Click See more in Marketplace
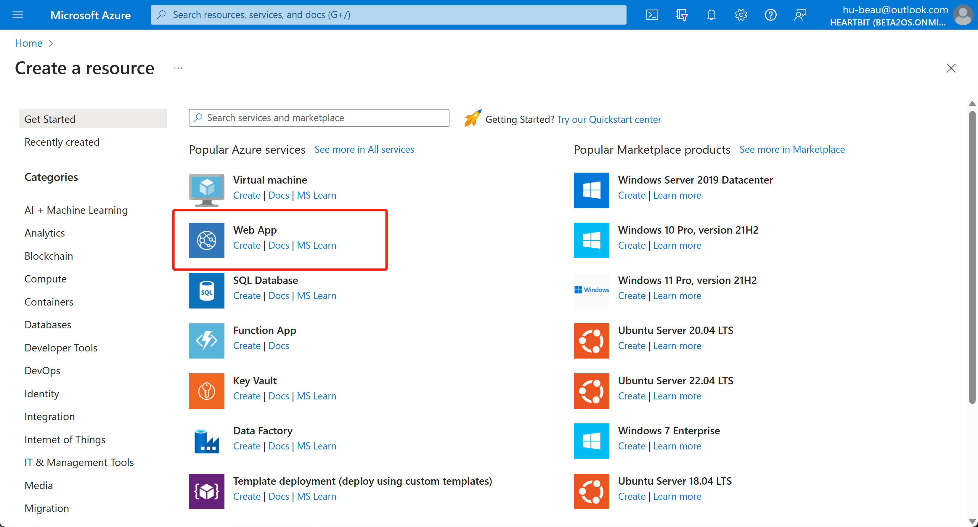This screenshot has height=527, width=978. 792,149
